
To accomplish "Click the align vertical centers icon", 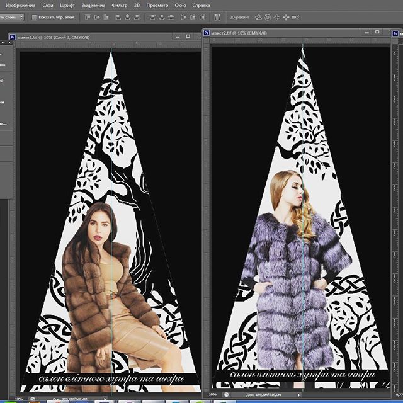I will pyautogui.click(x=97, y=18).
